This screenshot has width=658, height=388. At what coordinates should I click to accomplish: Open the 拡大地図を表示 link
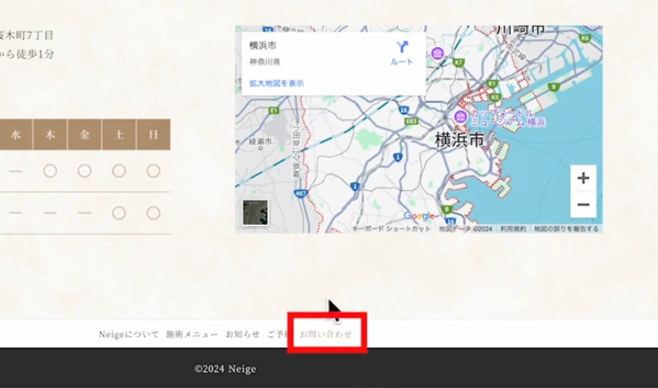(276, 83)
